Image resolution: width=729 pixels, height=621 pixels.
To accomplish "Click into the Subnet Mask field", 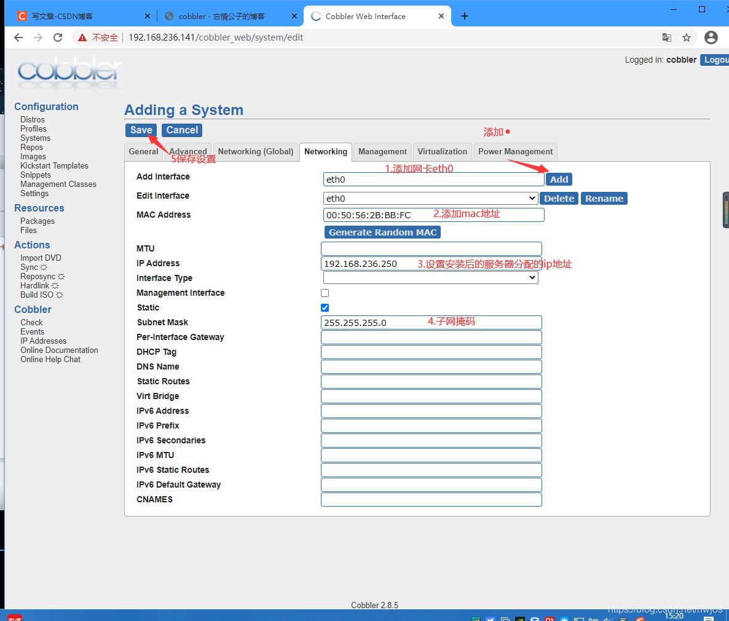I will 431,323.
